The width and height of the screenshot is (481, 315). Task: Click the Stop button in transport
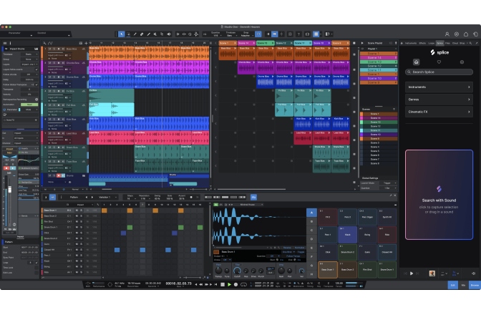(223, 285)
